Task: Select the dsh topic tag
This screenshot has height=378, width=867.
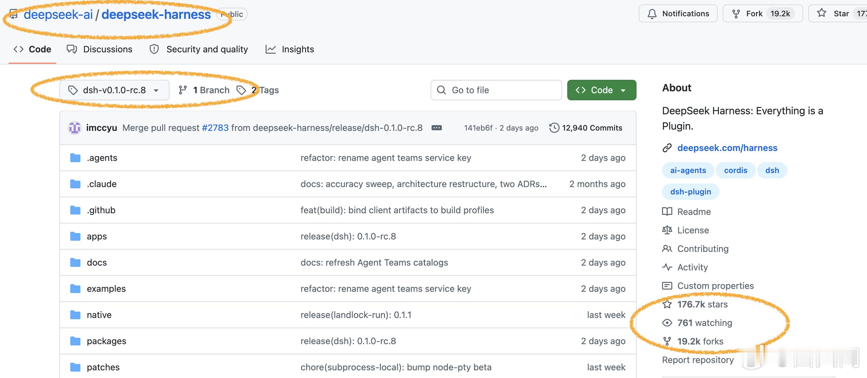Action: [772, 170]
